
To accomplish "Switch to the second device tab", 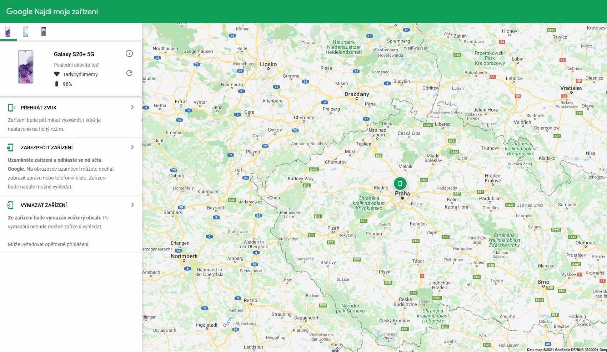I will [x=26, y=32].
